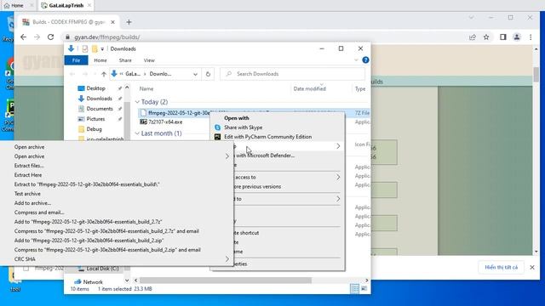545x306 pixels.
Task: Expand CRC SHA submenu
Action: click(117, 259)
